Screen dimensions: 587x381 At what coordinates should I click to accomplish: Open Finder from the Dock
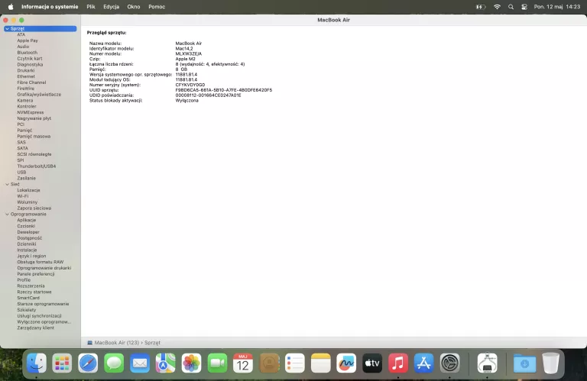coord(37,363)
